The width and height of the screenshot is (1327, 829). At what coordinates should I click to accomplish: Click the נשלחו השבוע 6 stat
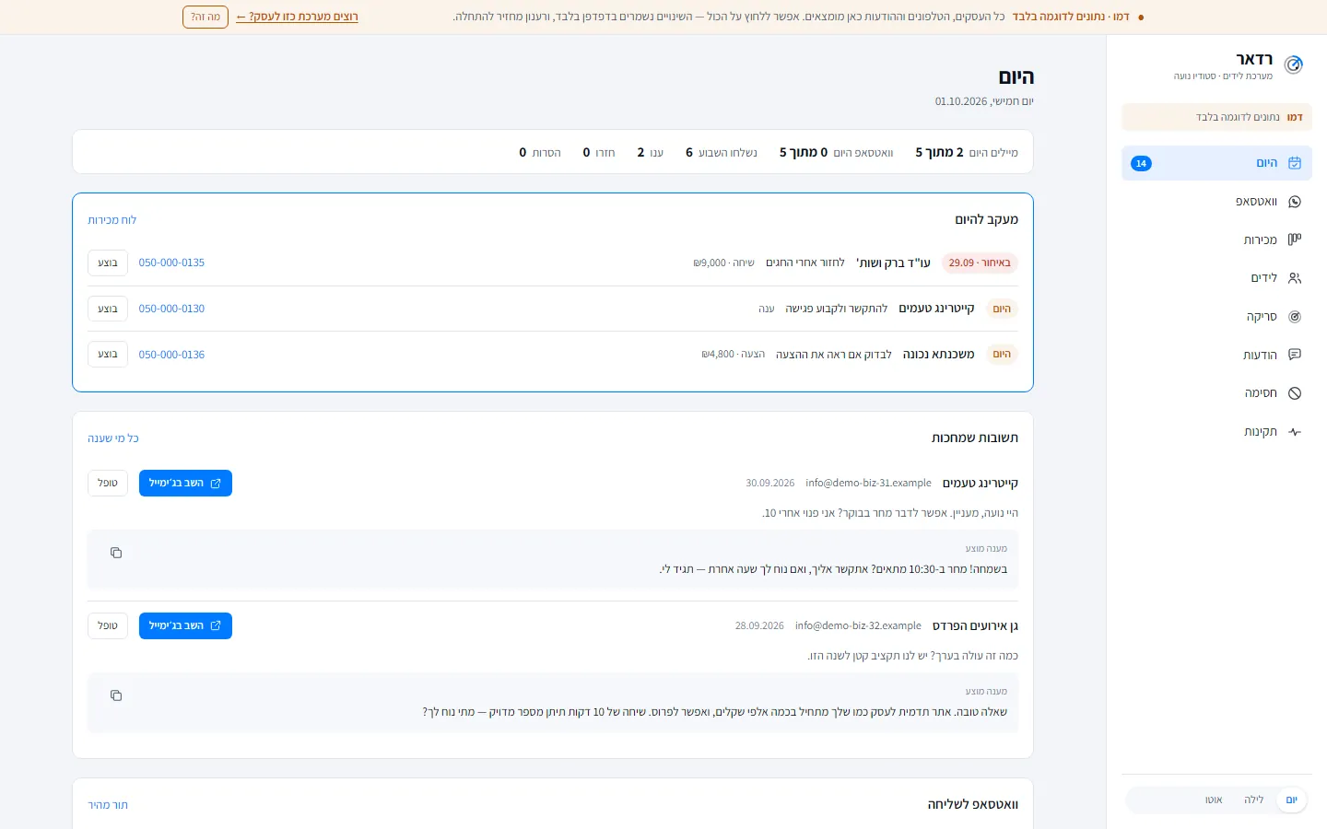click(x=722, y=152)
